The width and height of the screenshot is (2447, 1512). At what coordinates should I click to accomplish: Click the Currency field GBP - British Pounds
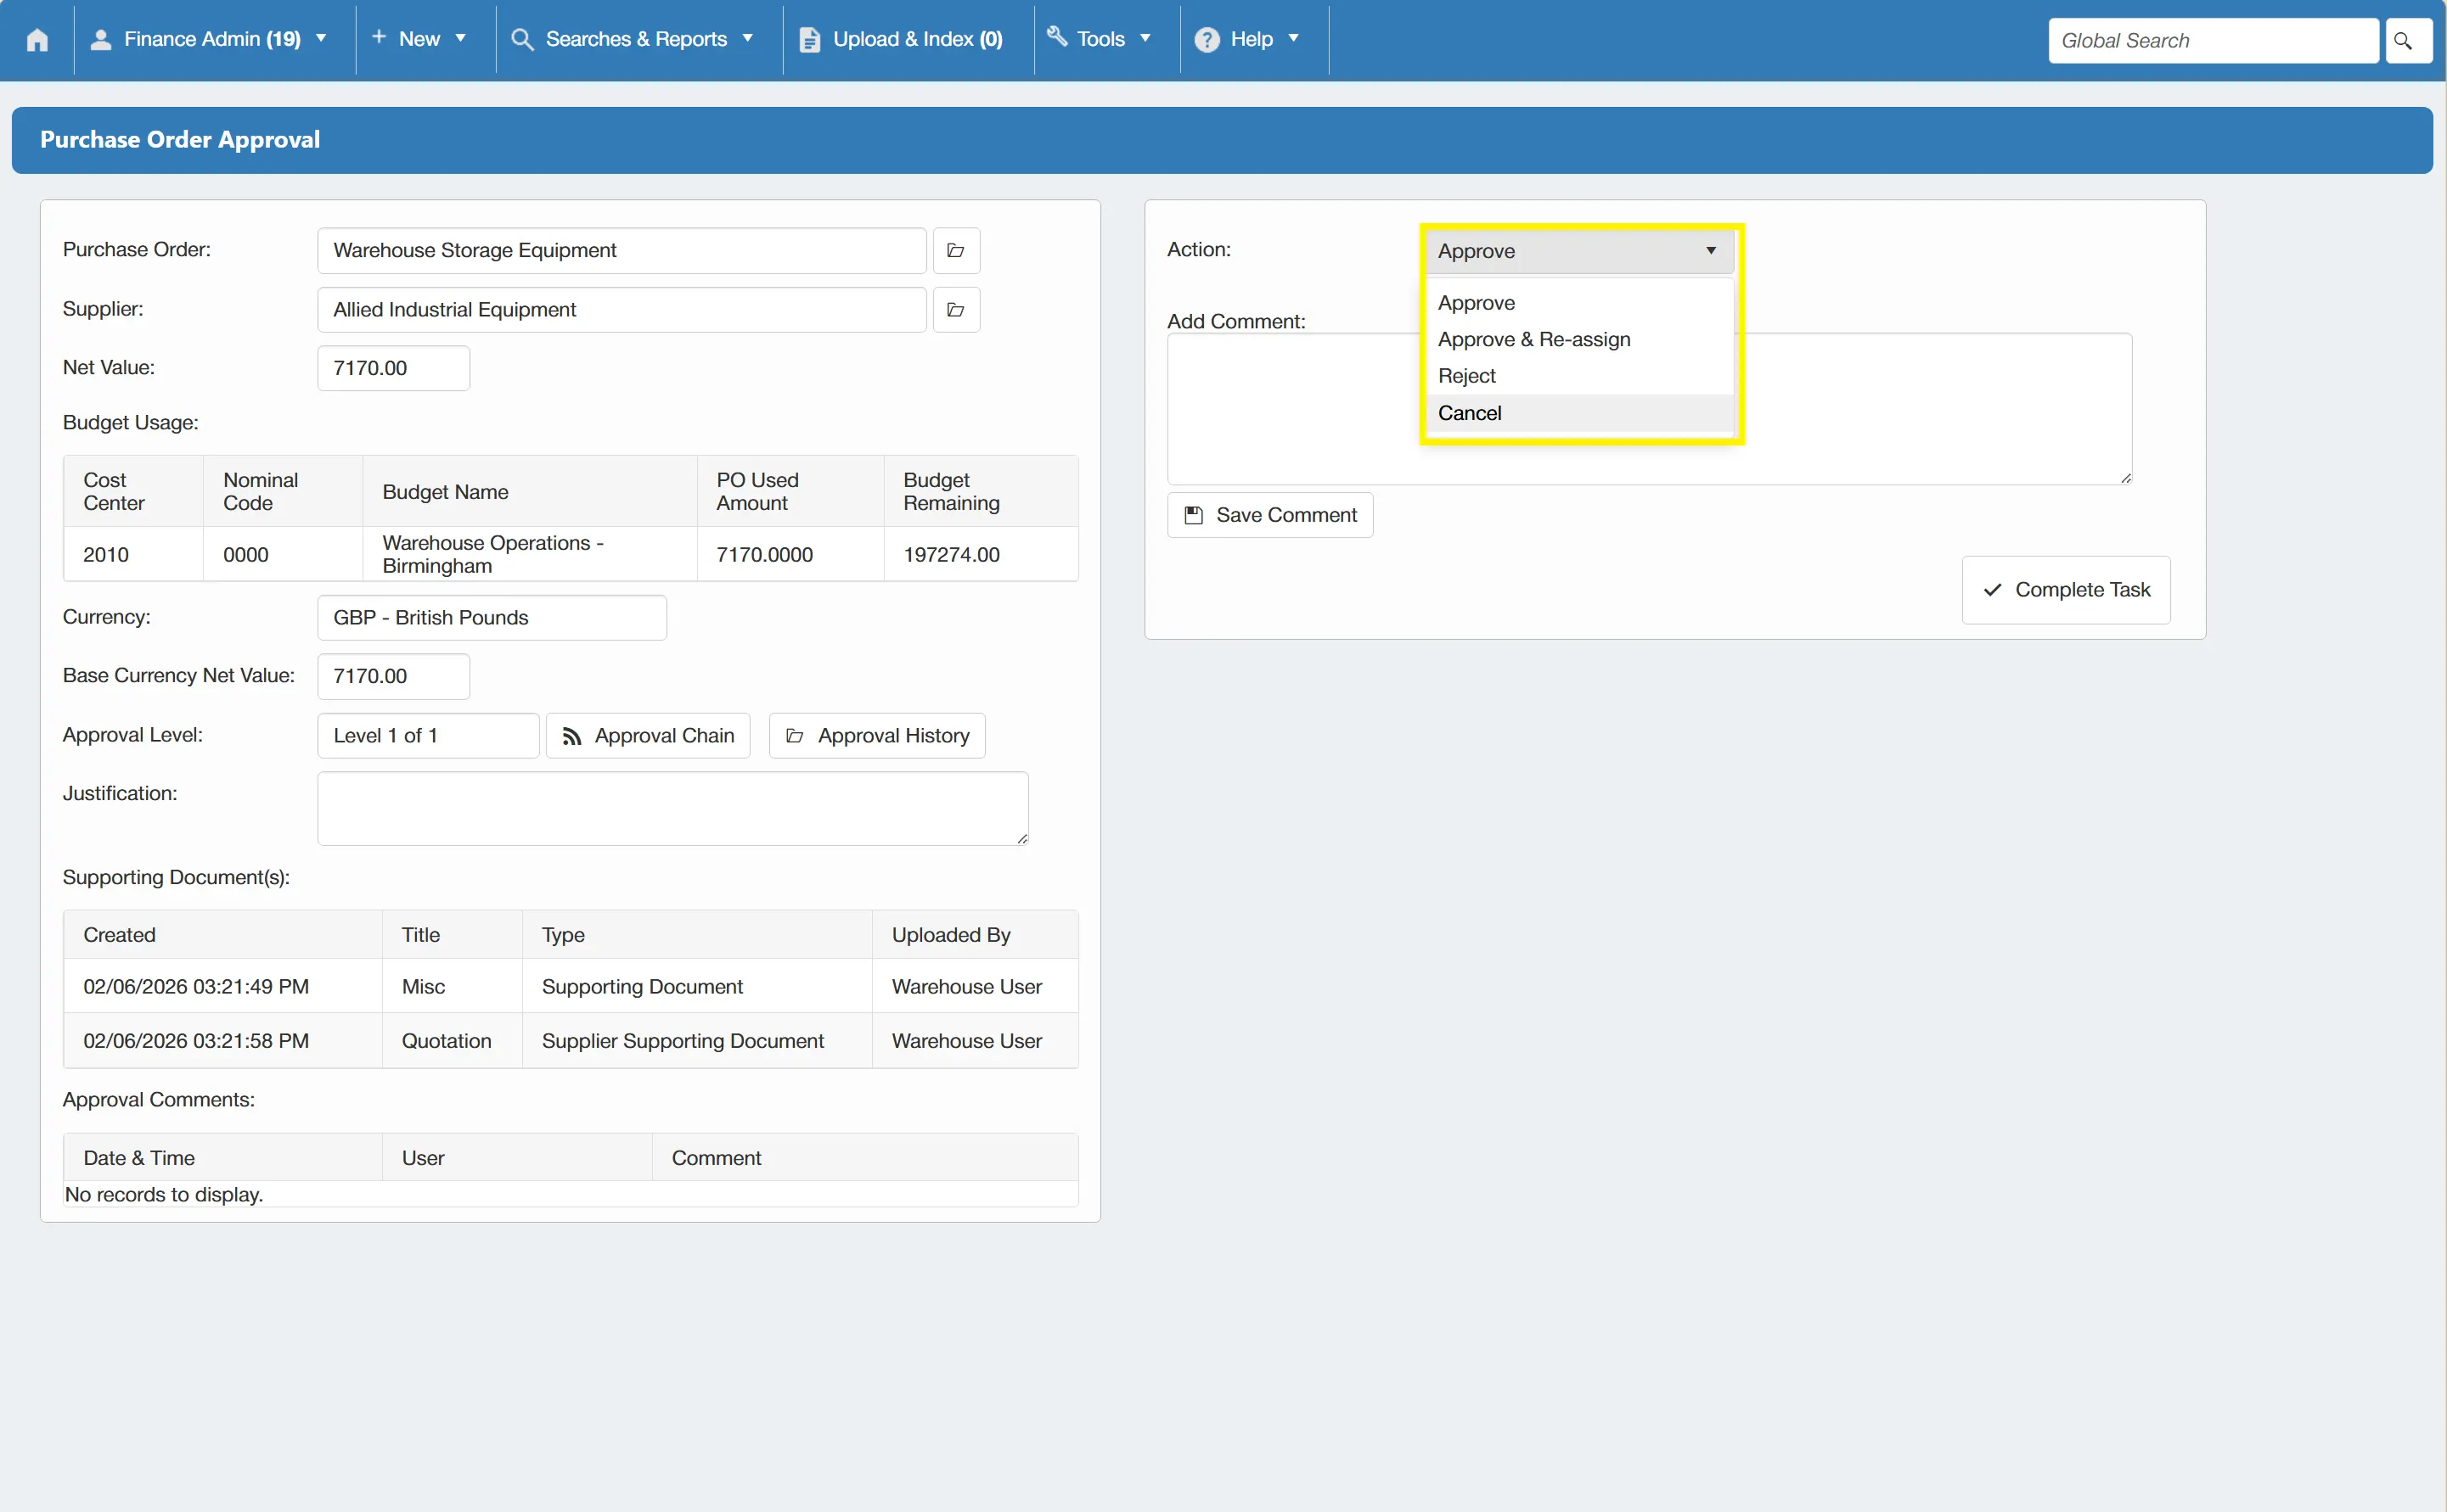[492, 618]
